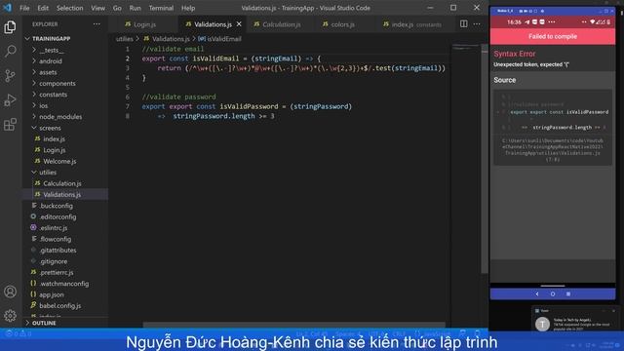Viewport: 624px width, 351px height.
Task: Open the Selection menu
Action: (x=69, y=8)
